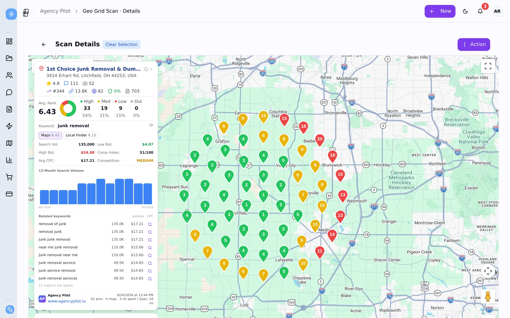Click the AP logo badge in footer

tap(42, 299)
